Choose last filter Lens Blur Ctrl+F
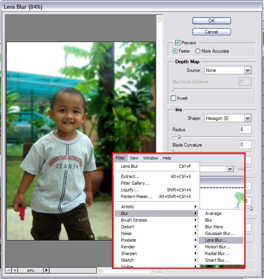This screenshot has width=264, height=279. click(156, 166)
